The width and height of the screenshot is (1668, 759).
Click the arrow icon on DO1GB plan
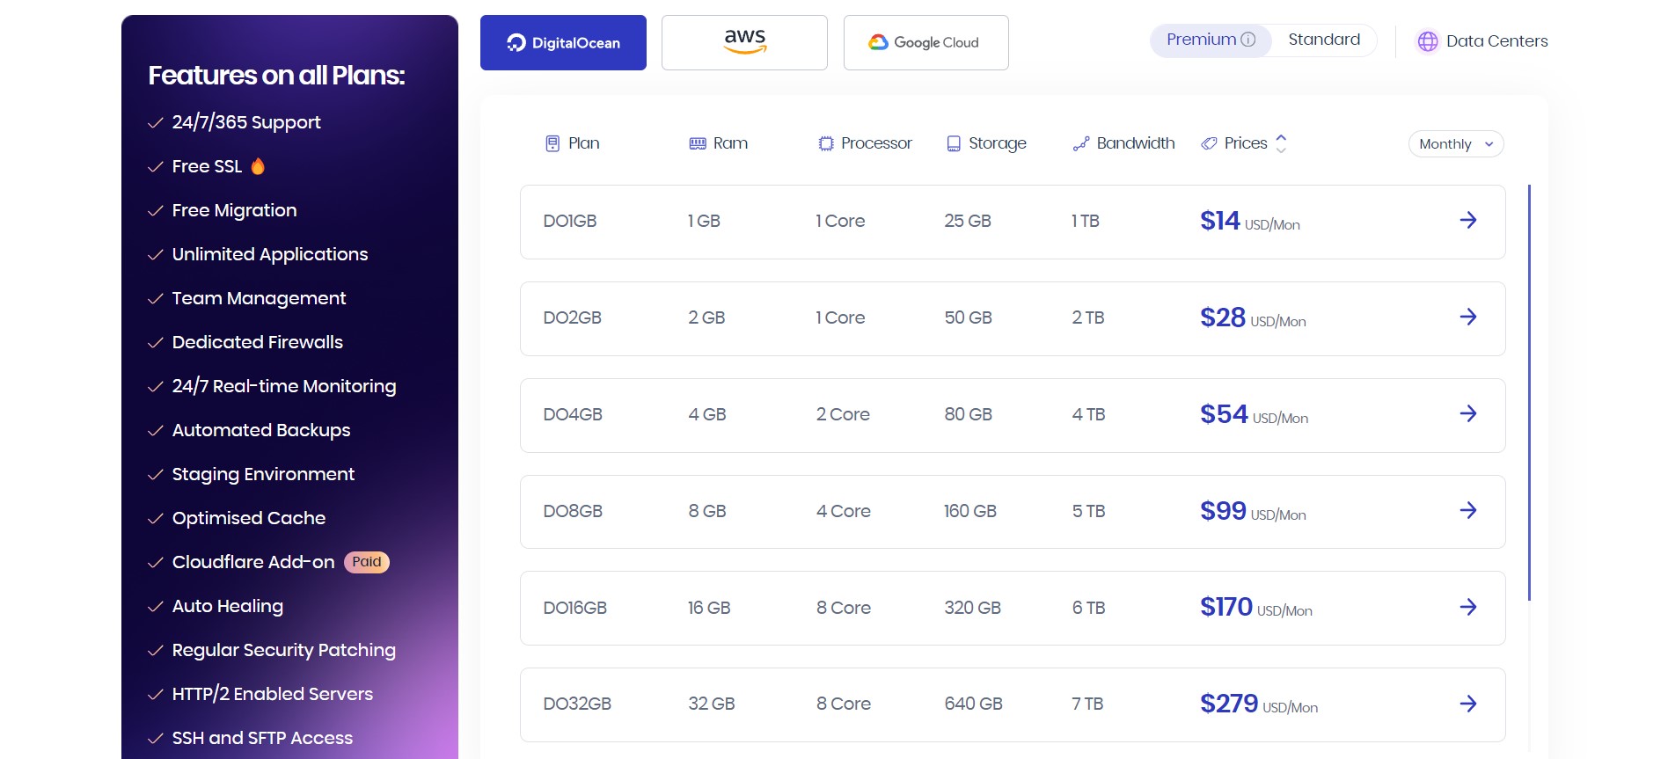coord(1467,221)
